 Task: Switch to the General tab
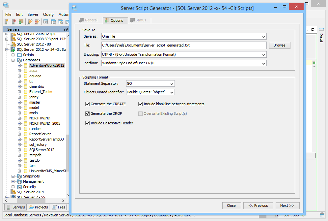pyautogui.click(x=89, y=20)
